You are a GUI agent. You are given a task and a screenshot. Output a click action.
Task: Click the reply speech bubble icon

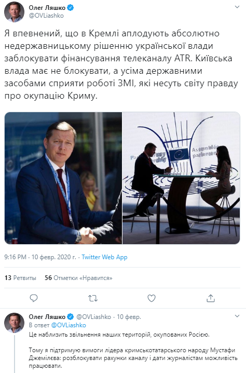point(34,298)
